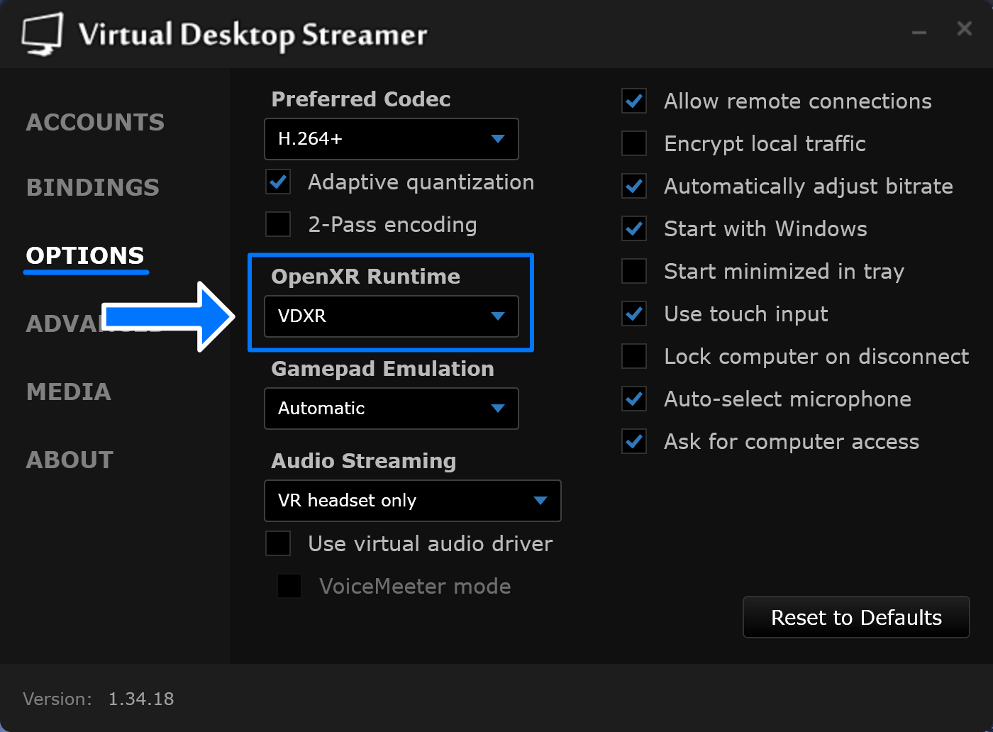Viewport: 993px width, 732px height.
Task: Open the Preferred Codec dropdown
Action: [392, 139]
